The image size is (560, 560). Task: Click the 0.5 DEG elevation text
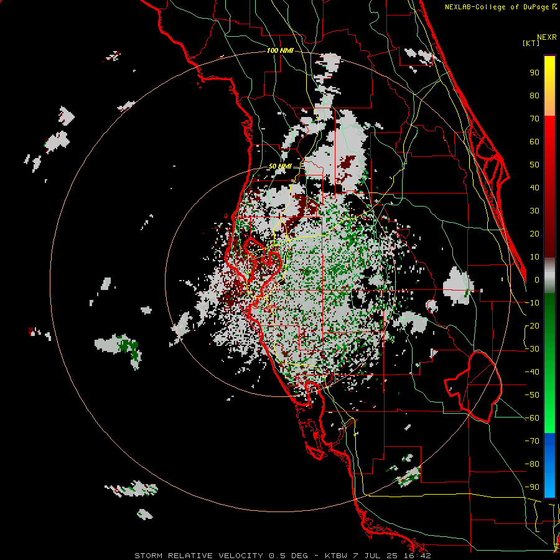point(288,556)
